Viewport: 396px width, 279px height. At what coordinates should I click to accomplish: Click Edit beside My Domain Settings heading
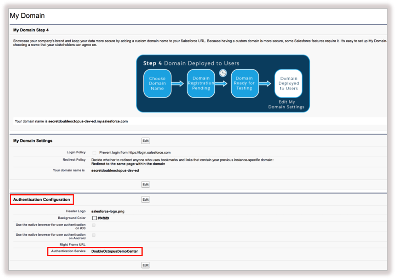tap(145, 141)
